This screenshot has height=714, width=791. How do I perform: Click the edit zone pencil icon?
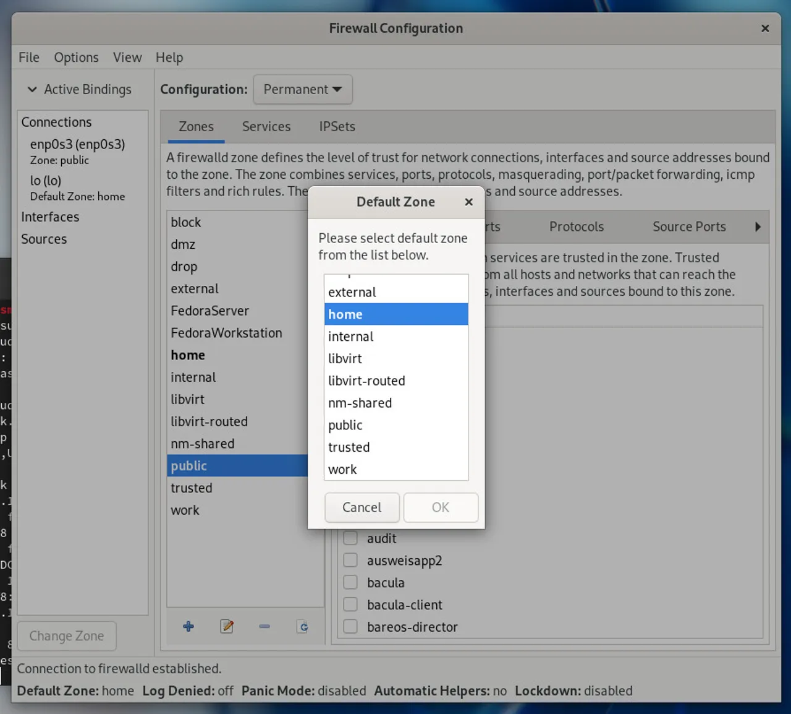pos(227,627)
